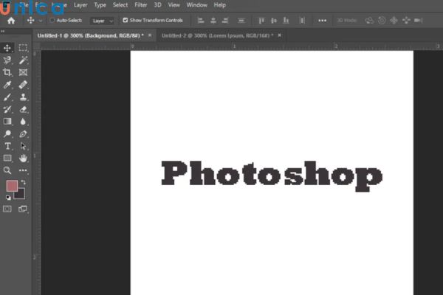Uncheck Show Transform Controls
Screen dimensions: 443x295
(x=125, y=21)
